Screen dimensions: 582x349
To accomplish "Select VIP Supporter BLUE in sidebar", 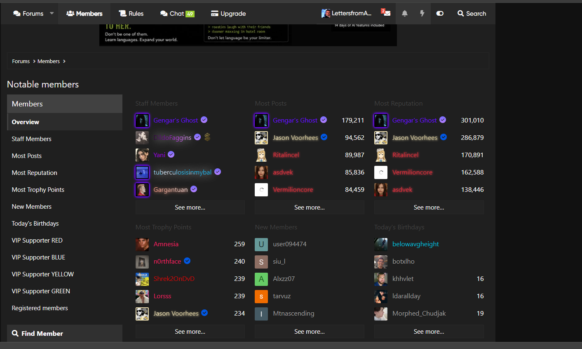I will pos(38,257).
